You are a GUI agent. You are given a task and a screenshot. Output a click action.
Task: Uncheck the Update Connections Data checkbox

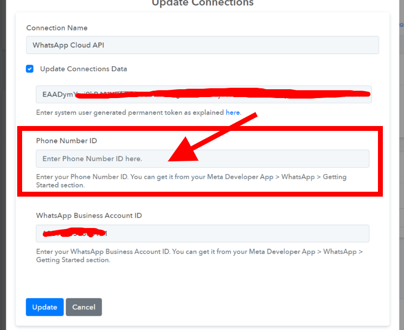tap(29, 69)
